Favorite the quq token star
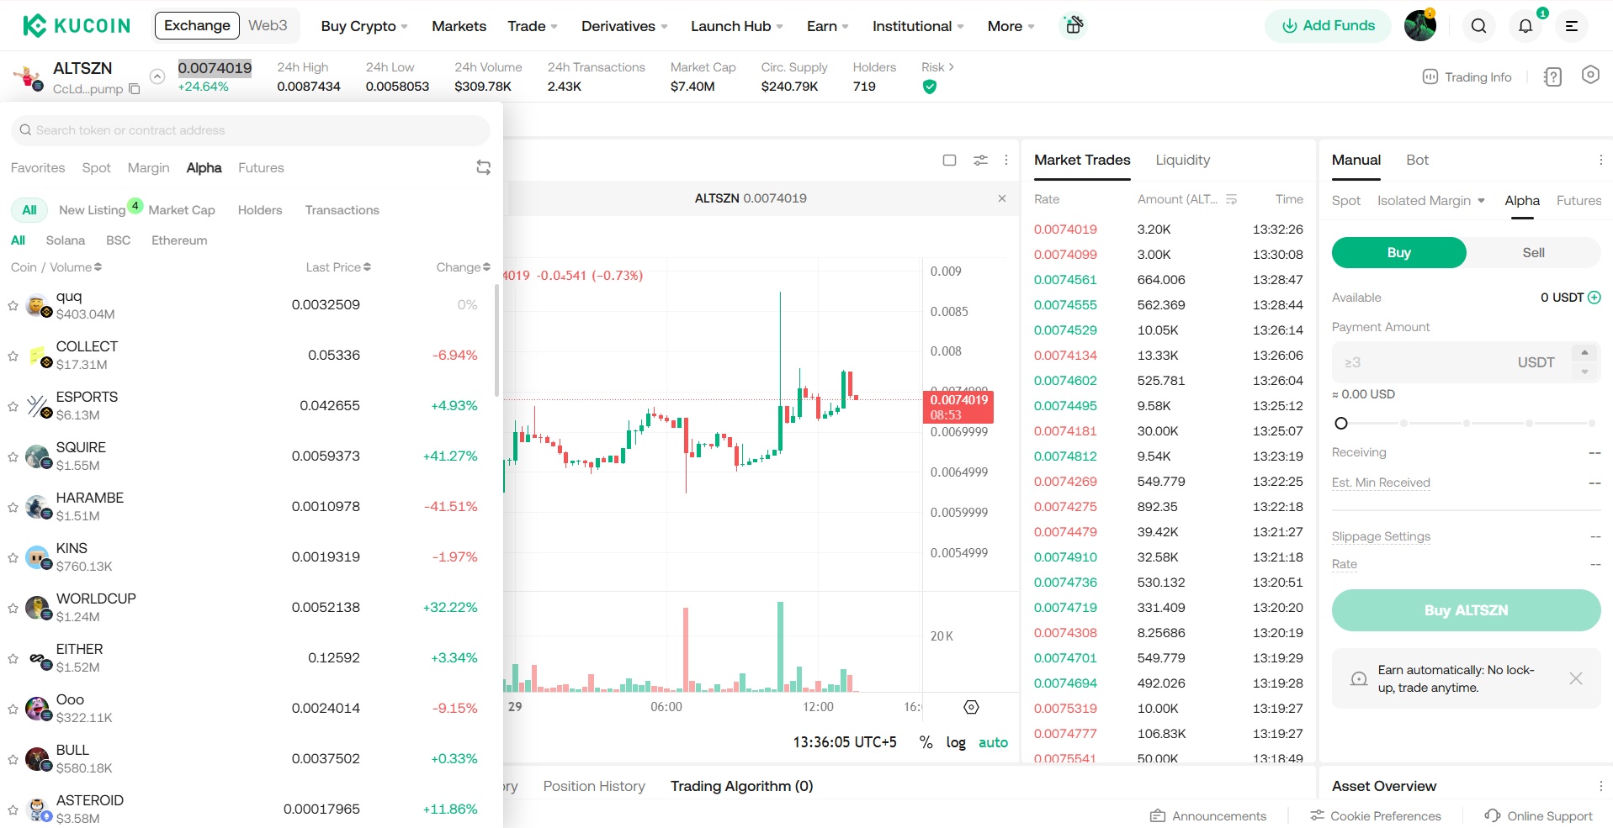This screenshot has width=1613, height=828. click(x=13, y=305)
